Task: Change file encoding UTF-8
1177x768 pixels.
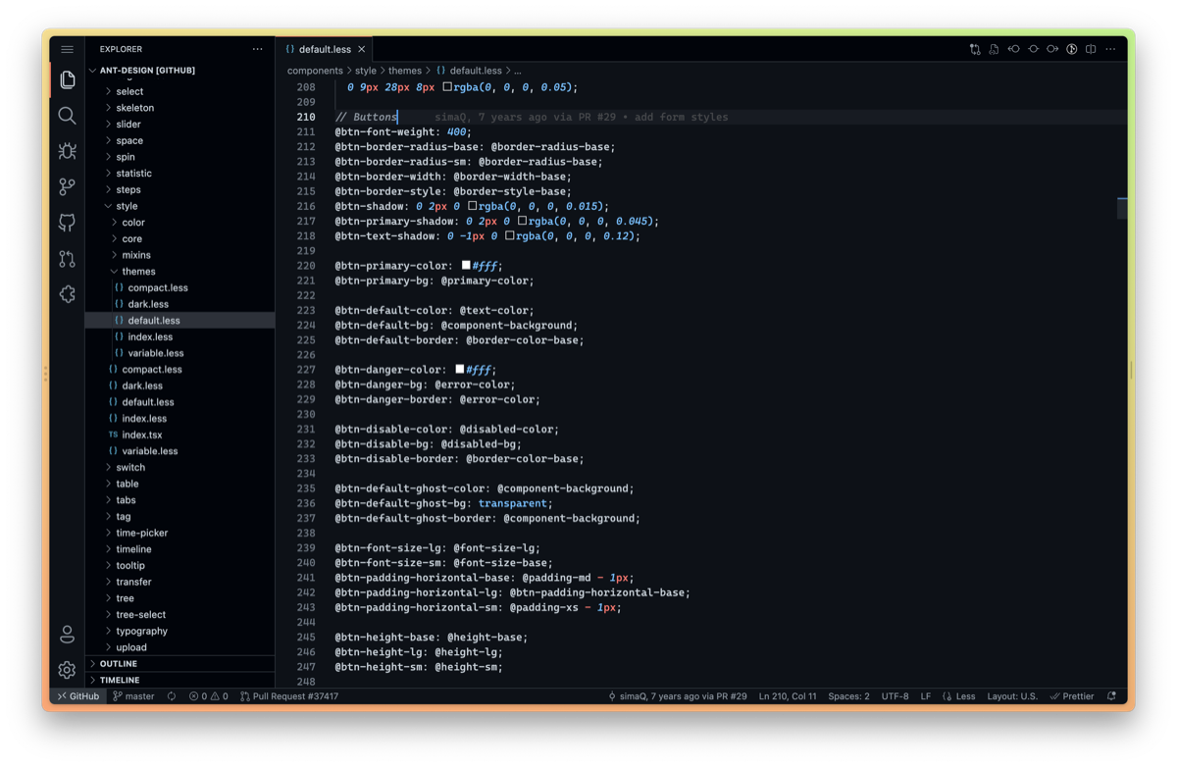Action: (895, 696)
